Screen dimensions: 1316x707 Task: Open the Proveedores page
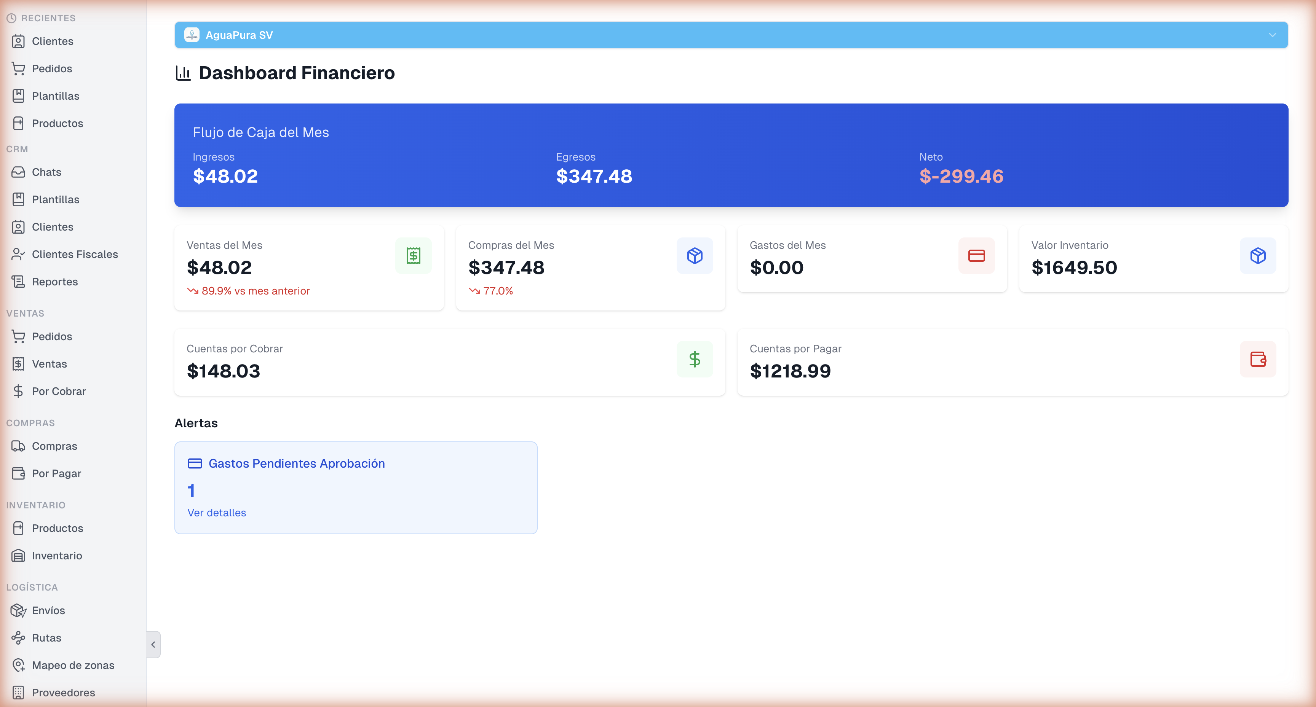tap(63, 693)
